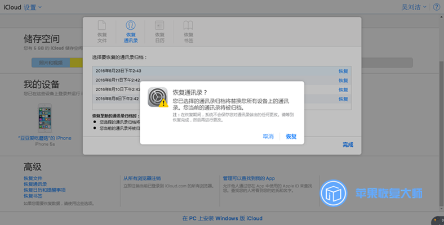Click the 我的设备 heading

42,84
